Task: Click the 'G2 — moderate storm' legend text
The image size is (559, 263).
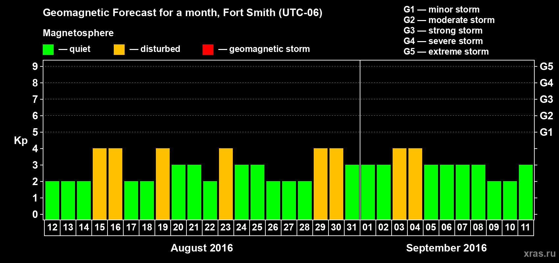Action: [449, 20]
